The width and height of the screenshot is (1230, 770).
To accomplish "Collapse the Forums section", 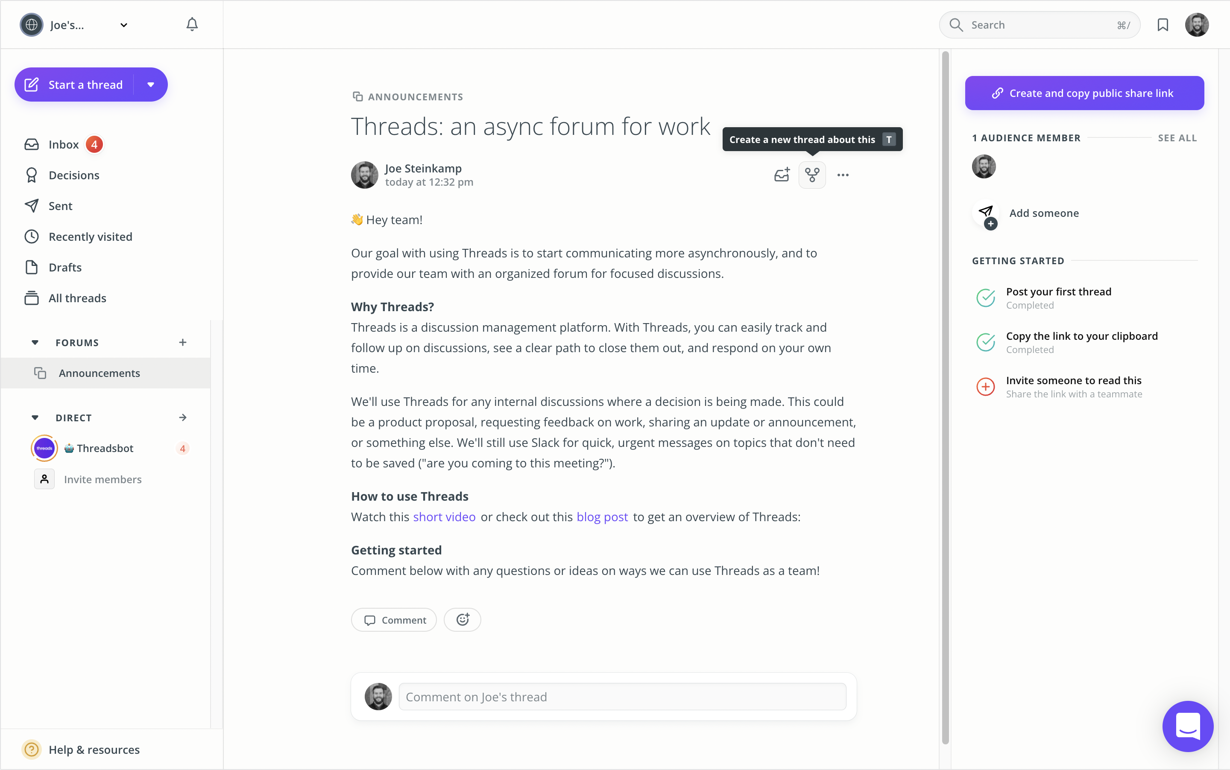I will [x=35, y=343].
